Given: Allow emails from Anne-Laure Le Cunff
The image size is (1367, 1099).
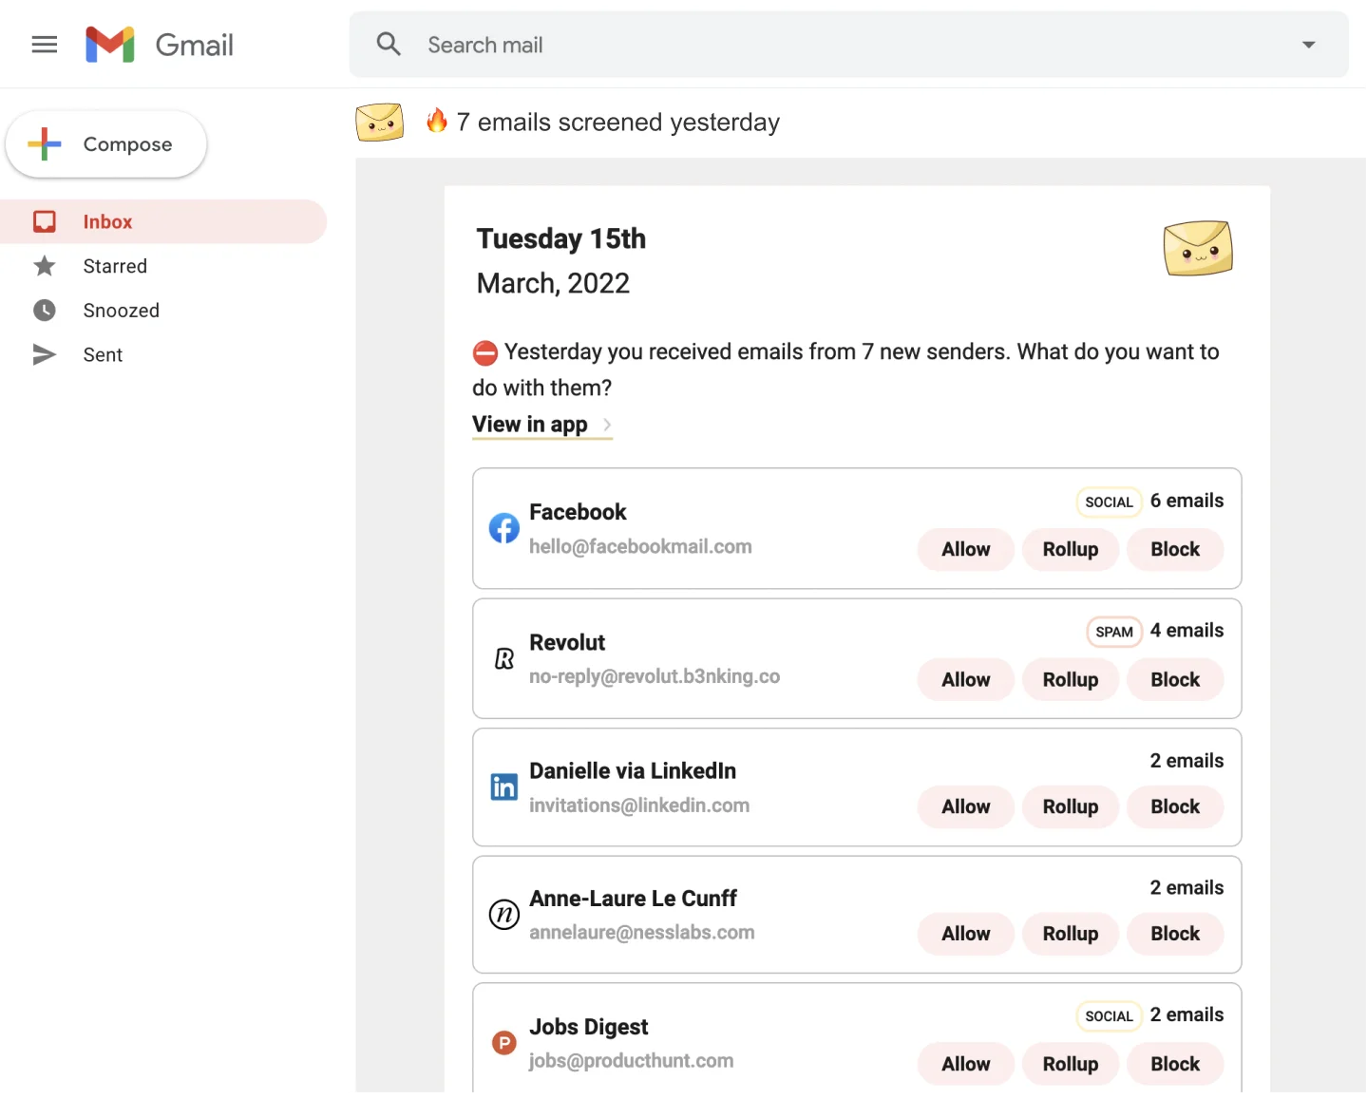Looking at the screenshot, I should point(965,934).
